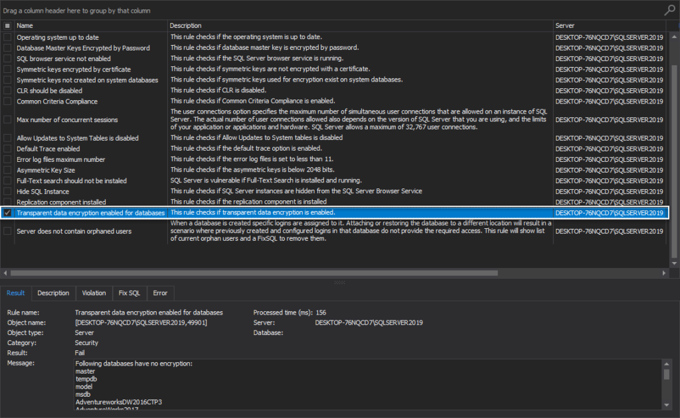Check the Operating system up to date rule
Viewport: 680px width, 418px height.
(6, 37)
